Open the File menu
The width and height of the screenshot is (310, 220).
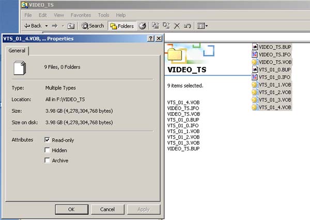28,15
